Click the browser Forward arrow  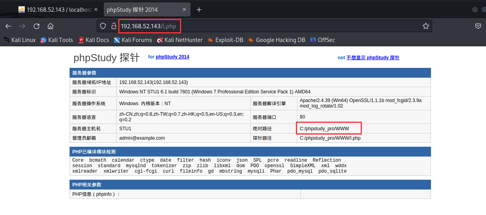22,26
